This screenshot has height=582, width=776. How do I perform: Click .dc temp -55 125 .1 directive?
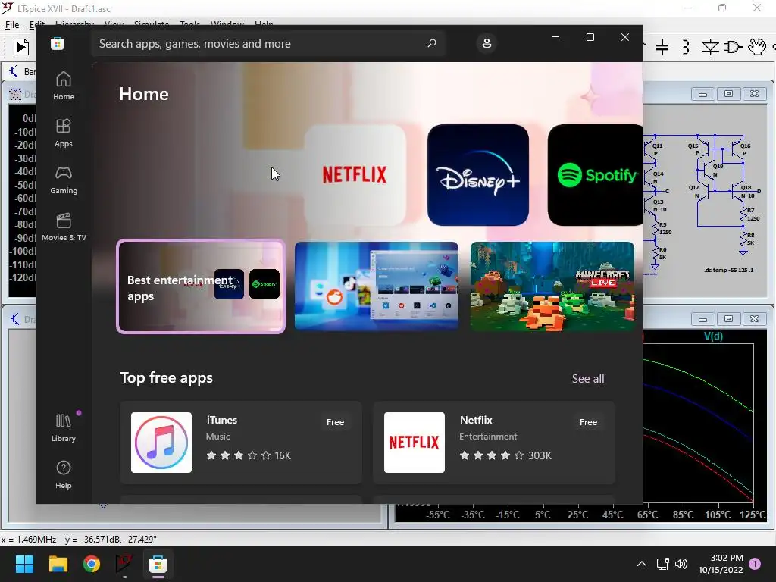(728, 271)
